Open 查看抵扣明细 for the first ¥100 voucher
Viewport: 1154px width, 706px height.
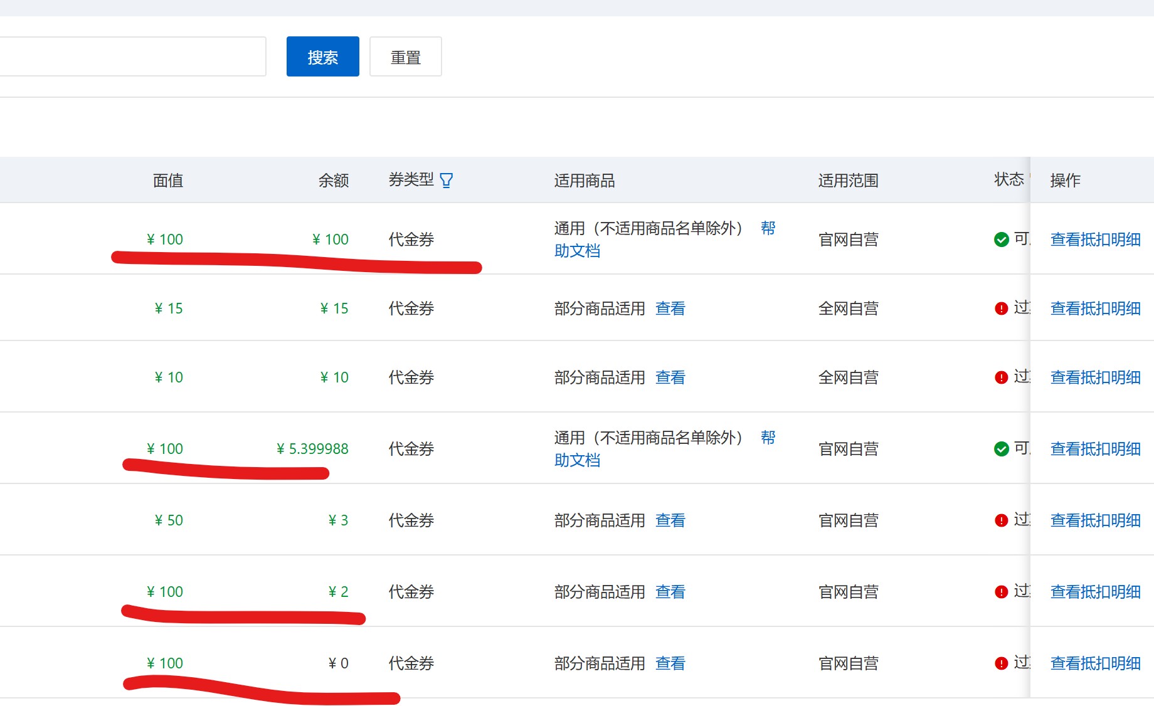tap(1095, 240)
